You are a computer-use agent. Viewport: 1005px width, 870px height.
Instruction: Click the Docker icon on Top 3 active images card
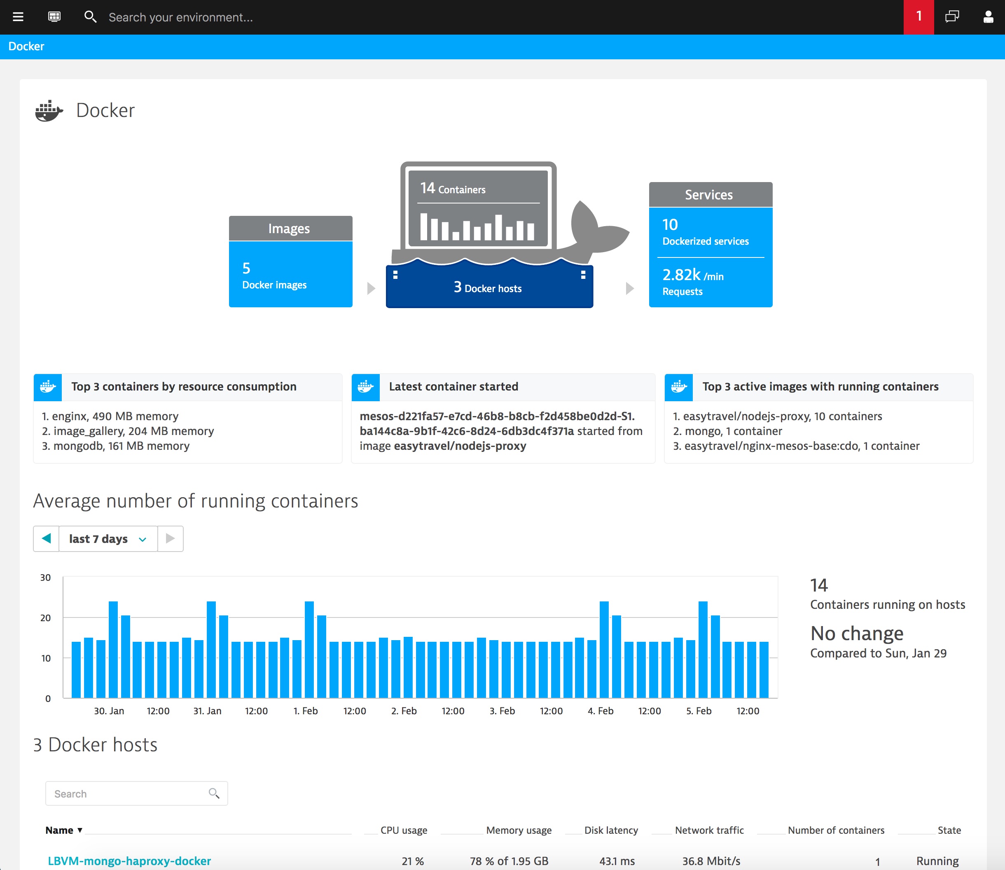(x=679, y=387)
